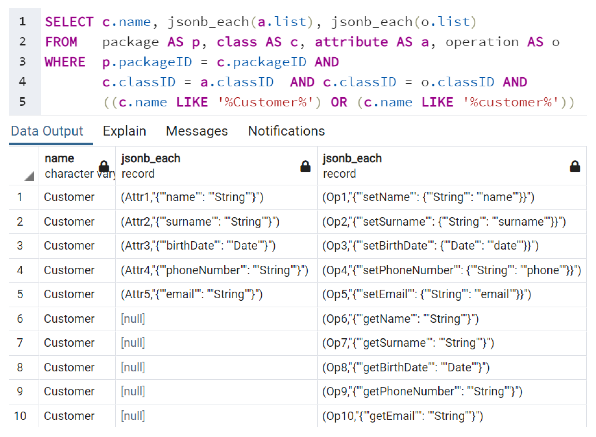Click line number 5 in editor gutter
The image size is (596, 437).
coord(23,102)
